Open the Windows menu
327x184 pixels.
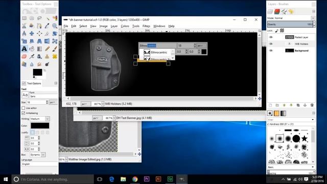(159, 26)
